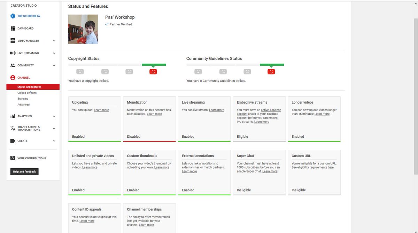Click the Community people icon

pos(13,65)
